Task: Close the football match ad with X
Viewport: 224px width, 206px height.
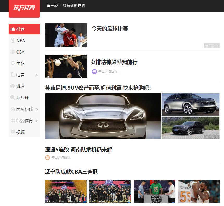Action: click(x=217, y=45)
